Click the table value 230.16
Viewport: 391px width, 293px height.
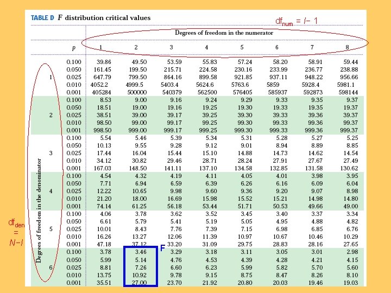click(243, 69)
